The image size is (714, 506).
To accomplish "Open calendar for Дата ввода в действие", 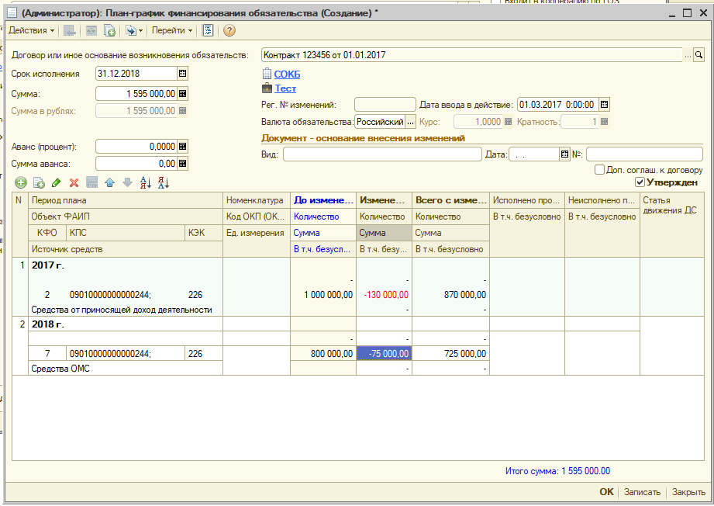I will pos(605,105).
